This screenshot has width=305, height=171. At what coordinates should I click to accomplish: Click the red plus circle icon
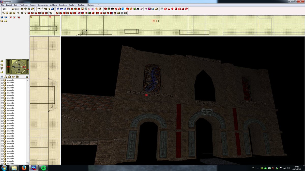(64, 13)
